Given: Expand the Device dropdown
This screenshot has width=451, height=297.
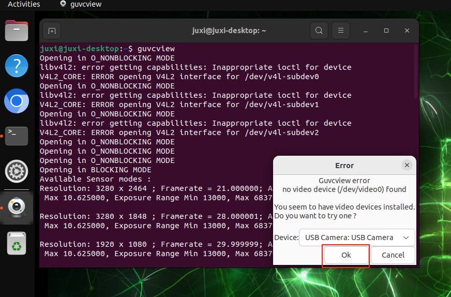Looking at the screenshot, I should pos(357,237).
